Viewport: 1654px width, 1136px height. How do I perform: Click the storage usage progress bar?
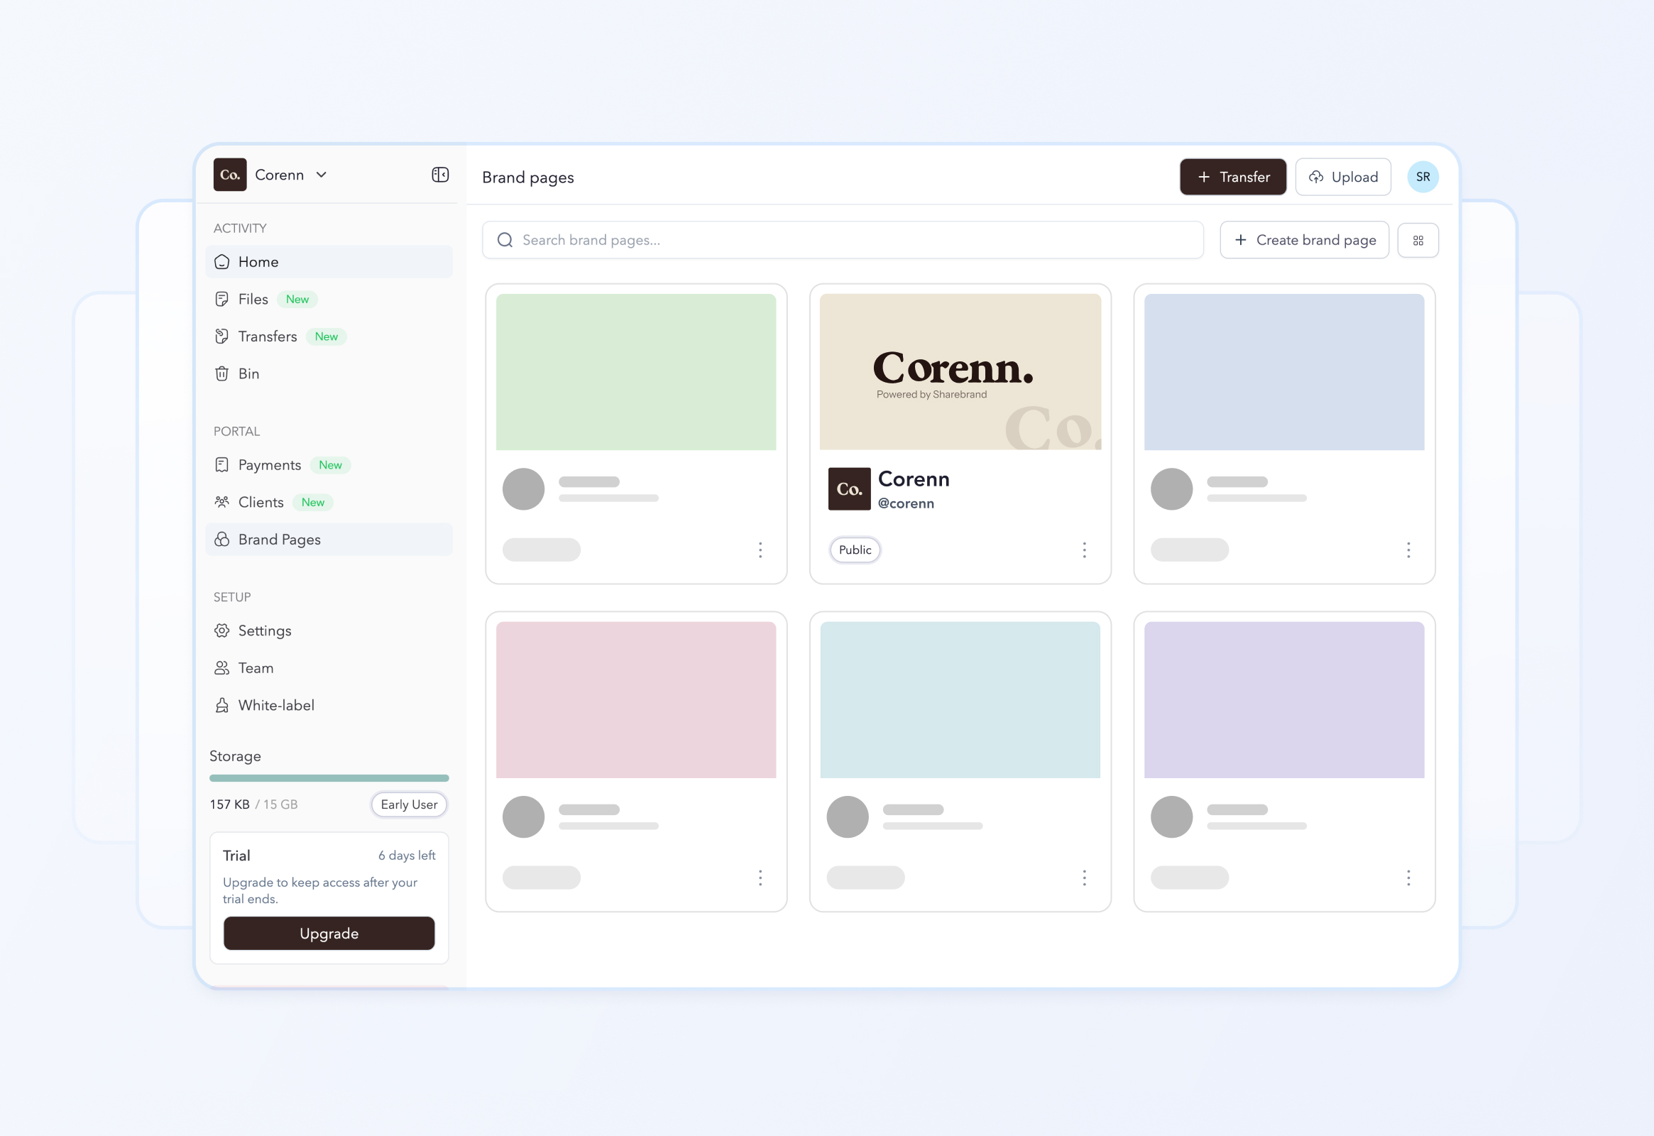[x=329, y=777]
